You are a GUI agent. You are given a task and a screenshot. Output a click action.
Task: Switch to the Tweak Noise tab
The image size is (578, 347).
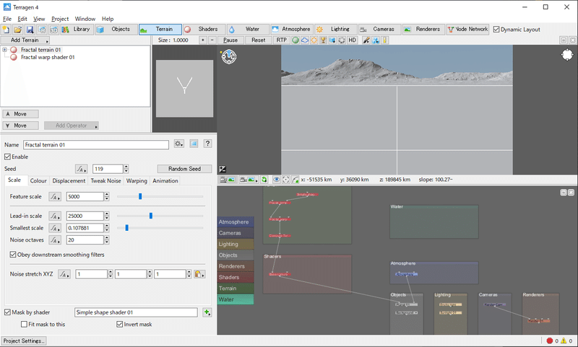tap(105, 180)
